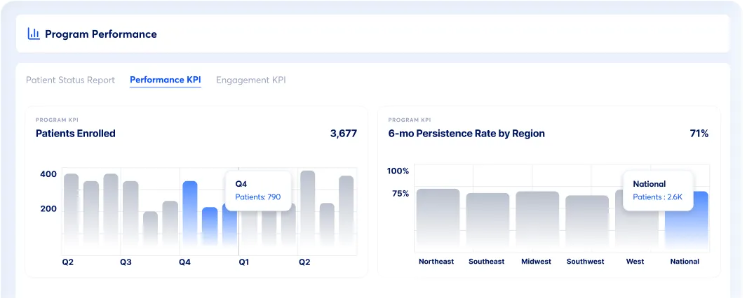Click the Southeast axis label
Screen dimensions: 747x298
pos(486,262)
